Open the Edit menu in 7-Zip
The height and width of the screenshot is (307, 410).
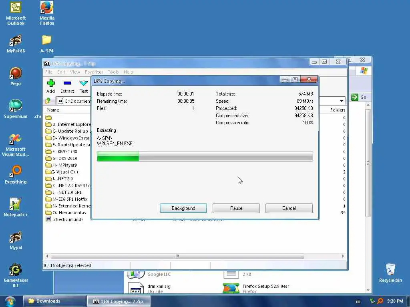pos(61,72)
